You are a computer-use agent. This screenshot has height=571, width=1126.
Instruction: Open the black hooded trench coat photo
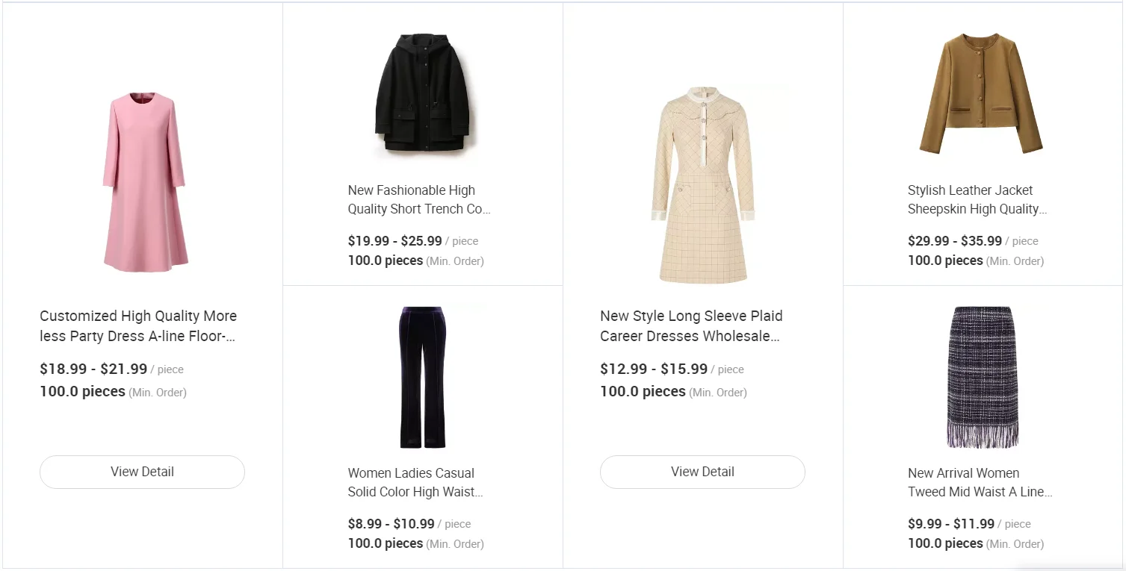[x=422, y=96]
